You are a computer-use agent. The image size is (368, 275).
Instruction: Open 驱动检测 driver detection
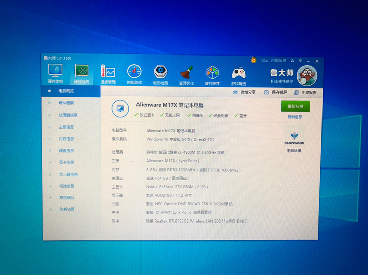(x=161, y=75)
